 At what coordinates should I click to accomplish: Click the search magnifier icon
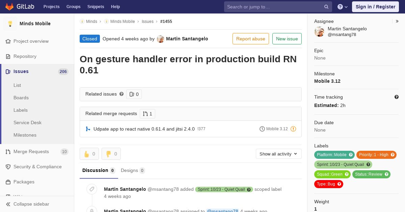tap(326, 7)
